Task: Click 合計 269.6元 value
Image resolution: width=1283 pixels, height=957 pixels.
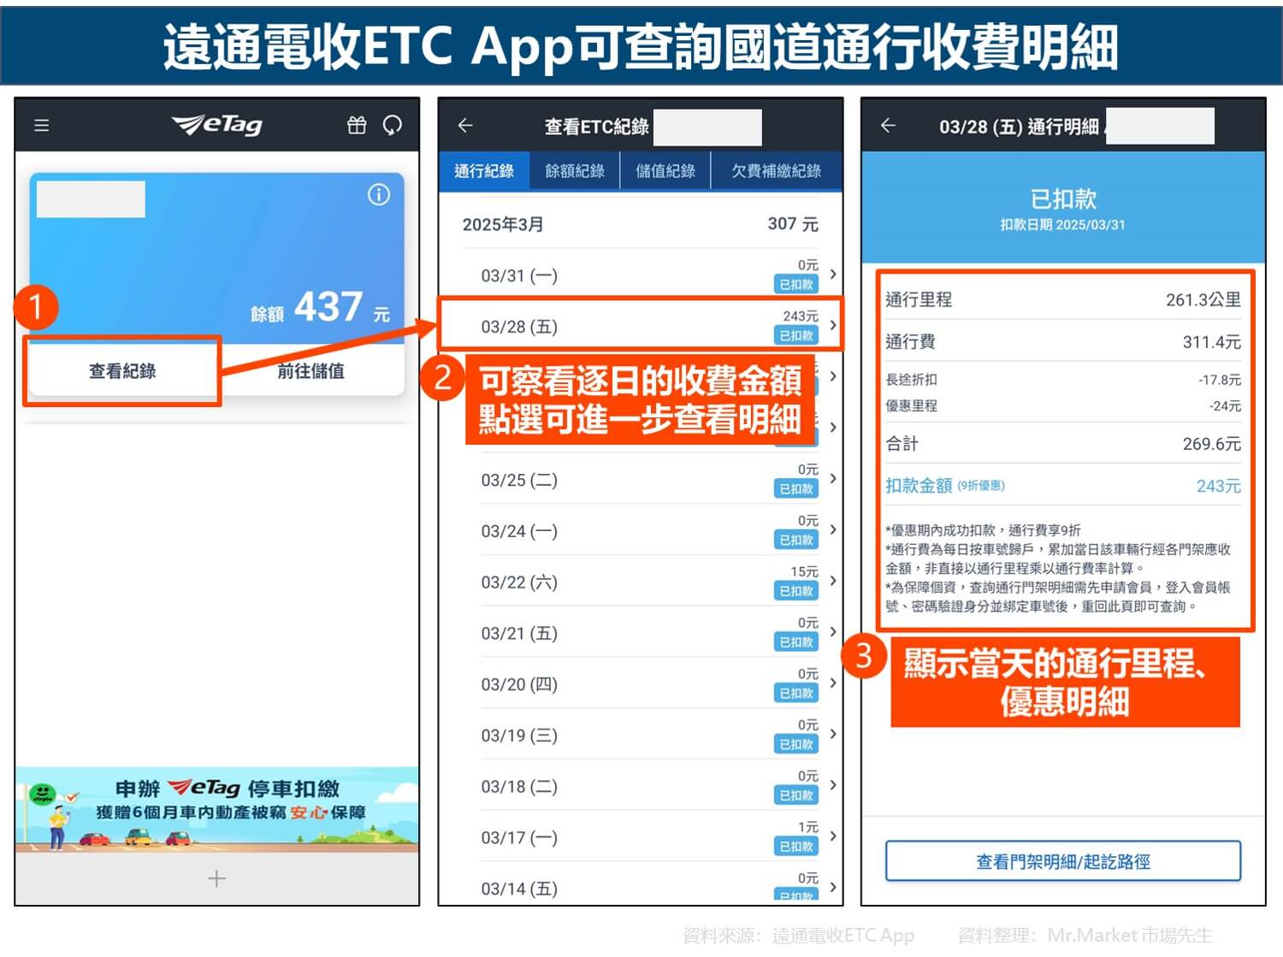Action: (x=1211, y=444)
